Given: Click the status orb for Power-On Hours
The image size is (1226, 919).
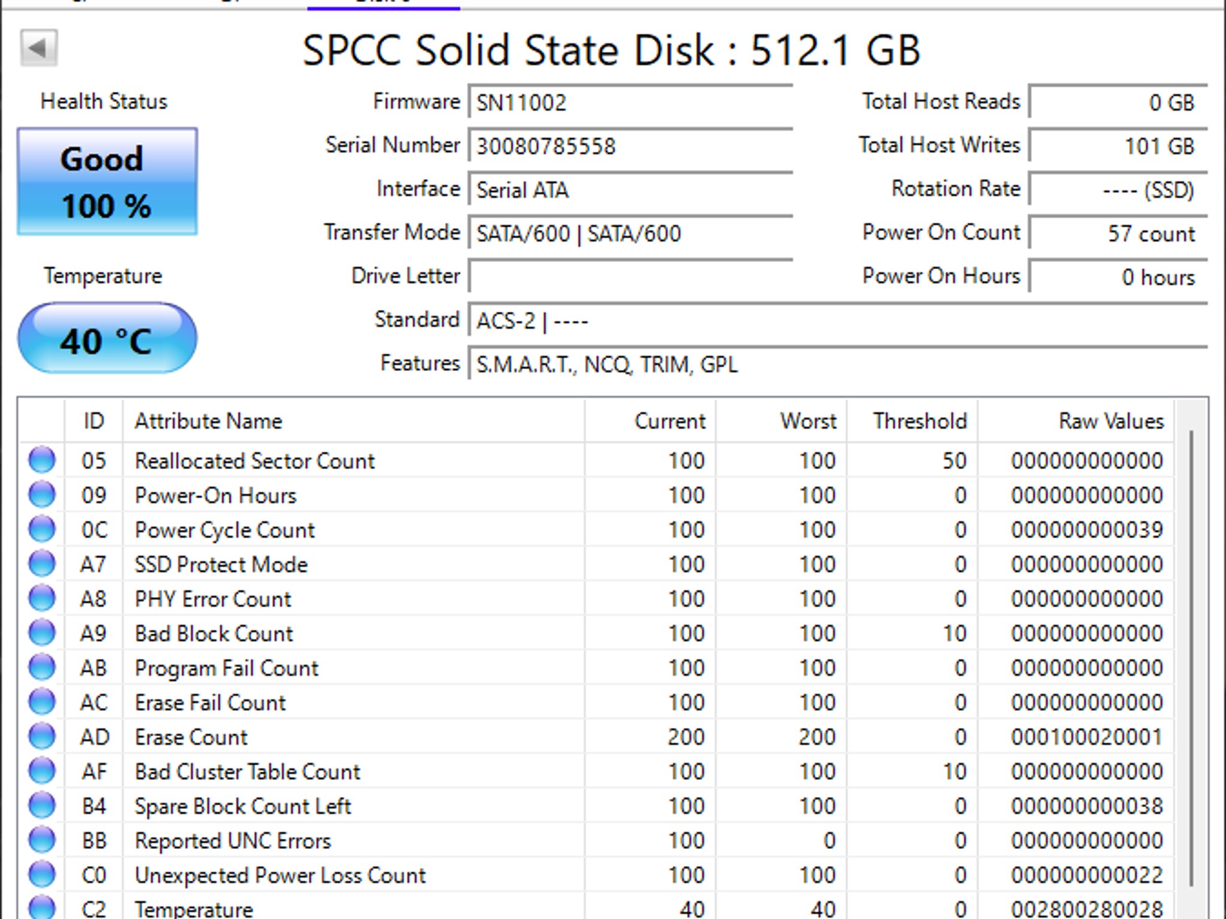Looking at the screenshot, I should point(42,495).
